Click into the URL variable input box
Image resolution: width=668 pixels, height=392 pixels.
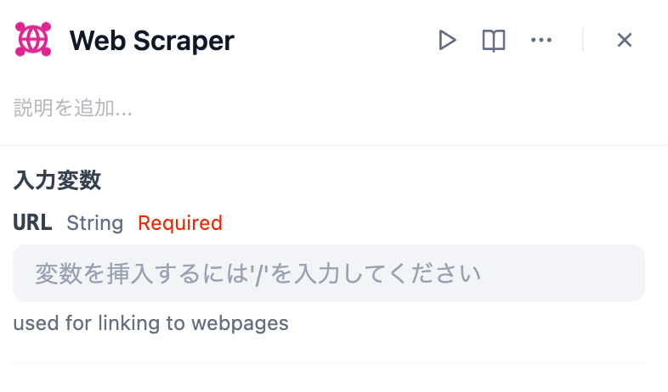click(x=328, y=273)
